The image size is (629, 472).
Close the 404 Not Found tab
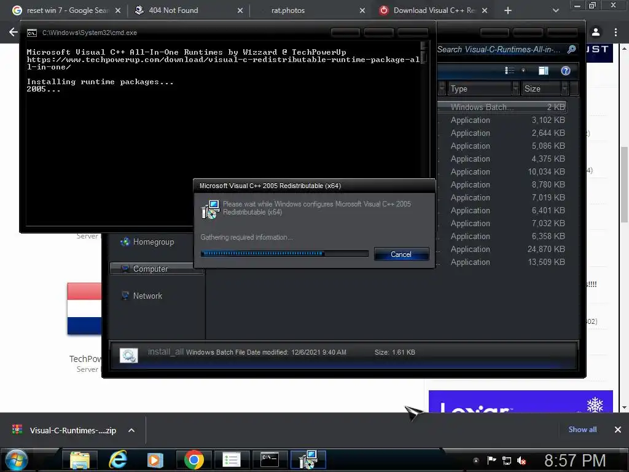[240, 10]
